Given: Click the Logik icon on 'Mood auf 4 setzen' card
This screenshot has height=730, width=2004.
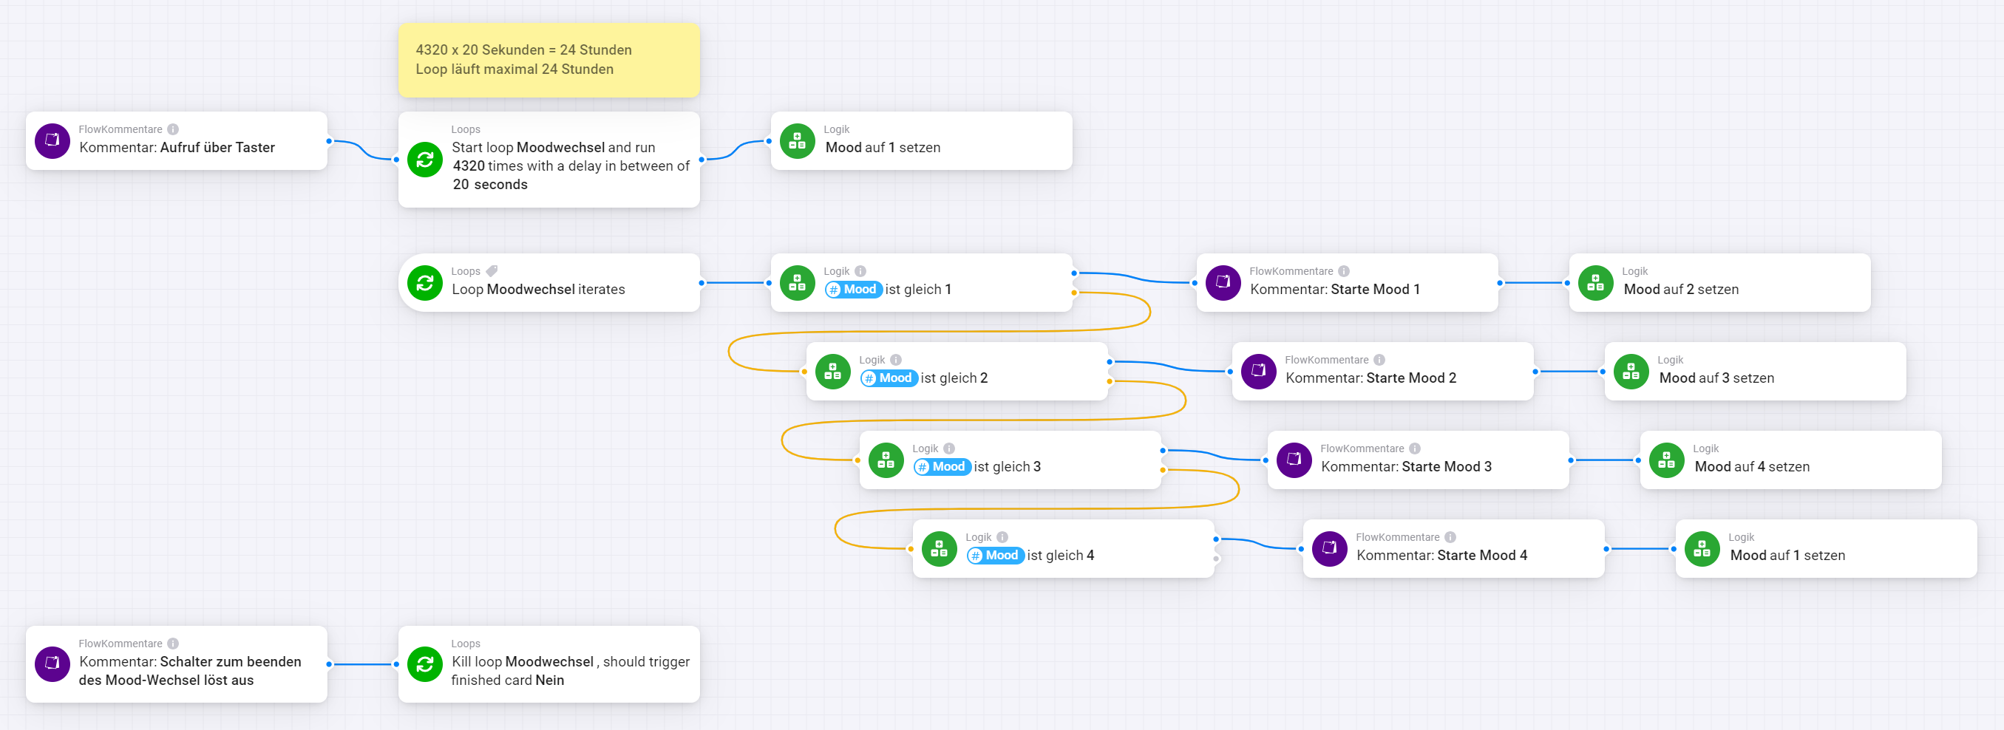Looking at the screenshot, I should click(x=1667, y=460).
